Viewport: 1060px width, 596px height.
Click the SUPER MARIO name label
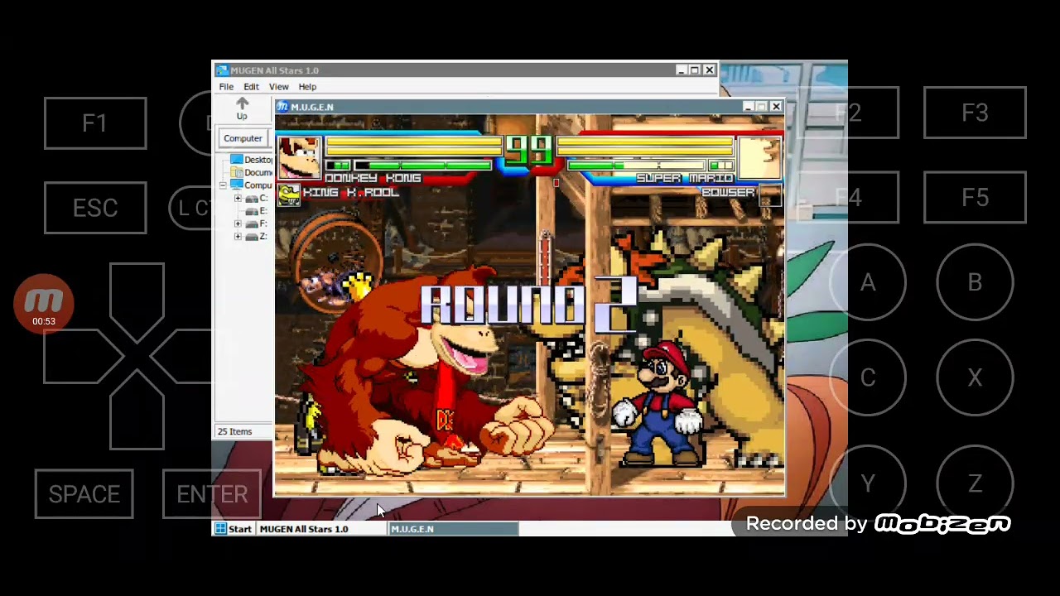click(684, 178)
